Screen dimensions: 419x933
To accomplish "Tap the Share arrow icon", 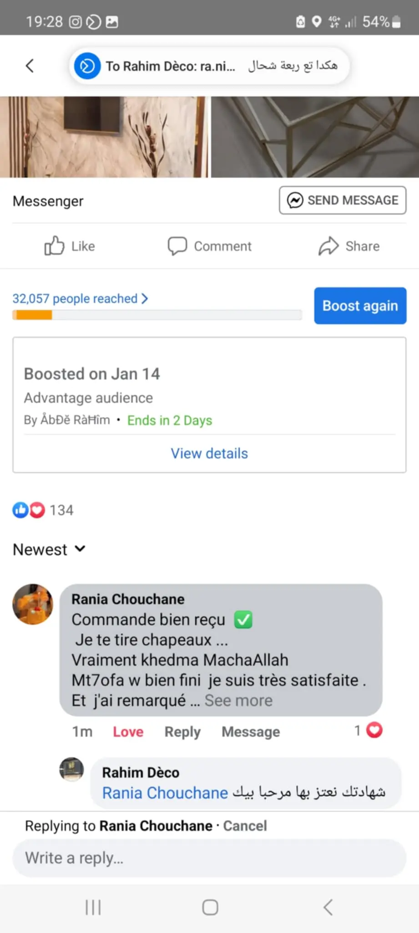I will [x=328, y=246].
